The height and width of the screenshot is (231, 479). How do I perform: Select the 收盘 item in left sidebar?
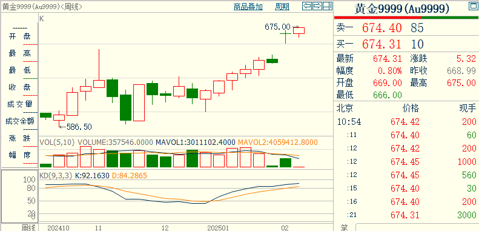pos(20,87)
